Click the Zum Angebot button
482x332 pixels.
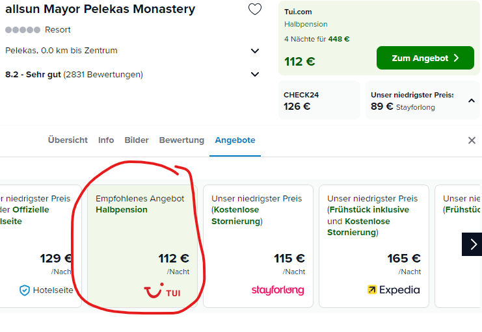click(425, 58)
